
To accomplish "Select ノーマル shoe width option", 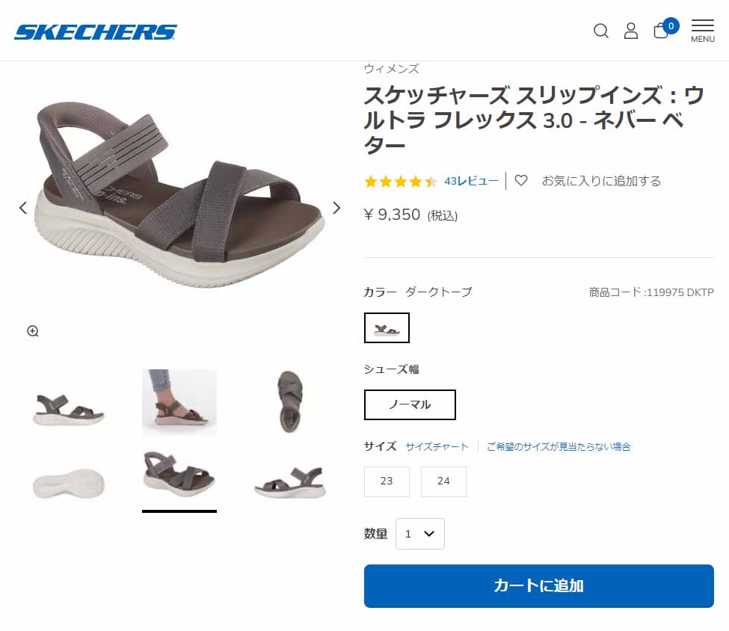I will coord(410,404).
